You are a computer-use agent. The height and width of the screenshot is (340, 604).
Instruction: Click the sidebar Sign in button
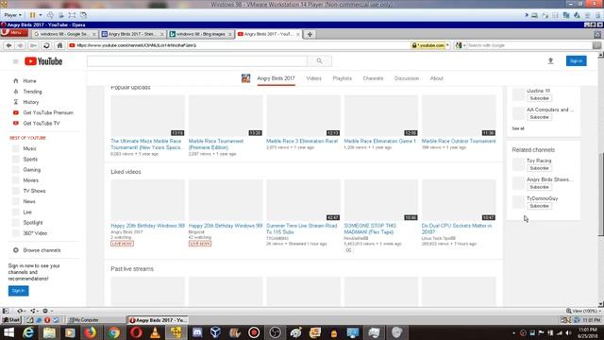point(18,291)
